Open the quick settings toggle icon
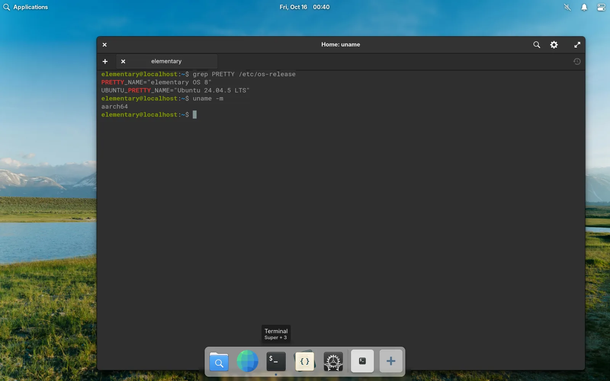 coord(601,7)
